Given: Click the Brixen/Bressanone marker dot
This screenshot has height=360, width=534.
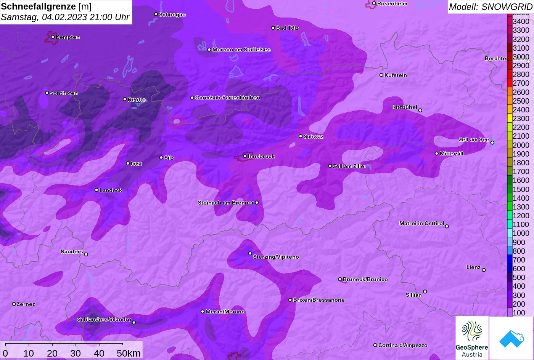Looking at the screenshot, I should (290, 300).
